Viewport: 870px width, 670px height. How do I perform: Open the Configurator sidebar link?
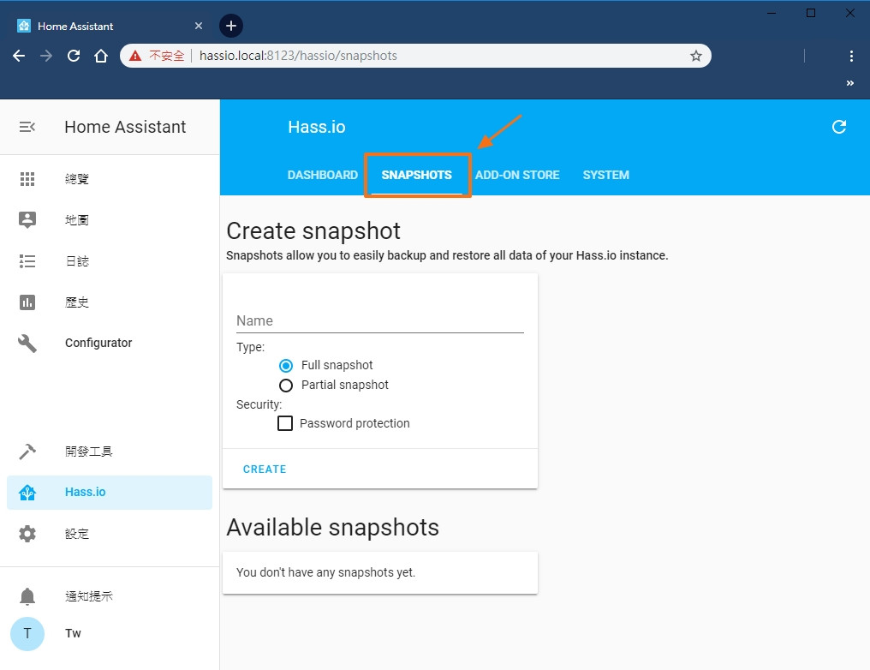tap(98, 343)
